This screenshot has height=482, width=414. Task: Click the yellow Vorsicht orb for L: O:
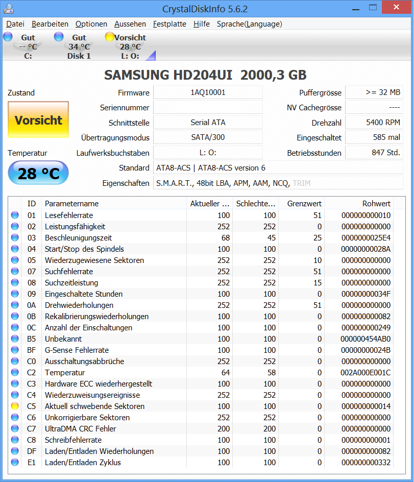coord(109,37)
